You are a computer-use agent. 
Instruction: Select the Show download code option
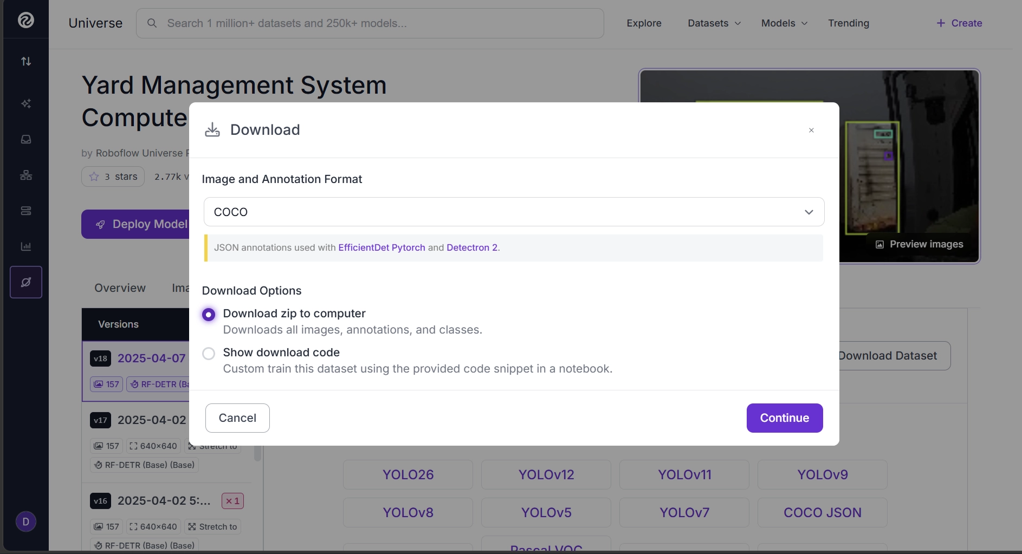coord(209,354)
